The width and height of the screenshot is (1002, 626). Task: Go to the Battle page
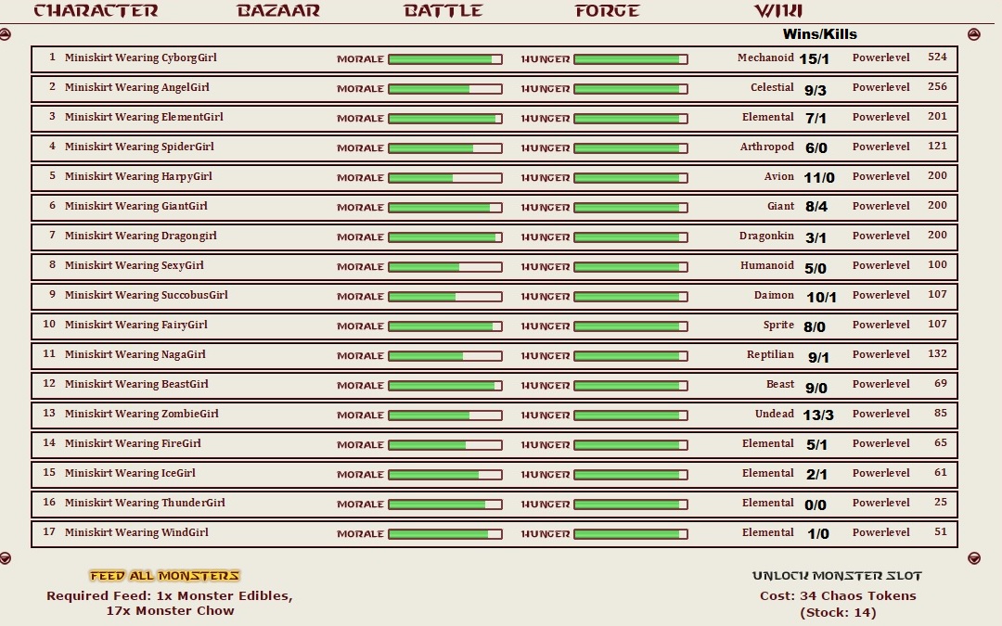[x=443, y=11]
